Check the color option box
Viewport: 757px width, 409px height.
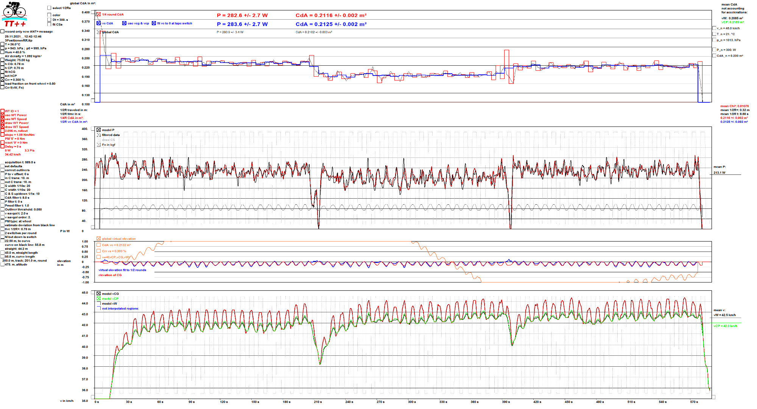tap(49, 15)
